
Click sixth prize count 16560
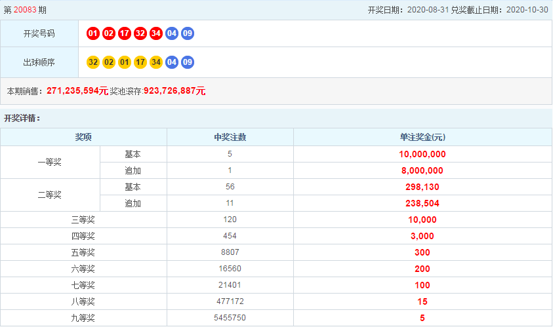click(230, 269)
